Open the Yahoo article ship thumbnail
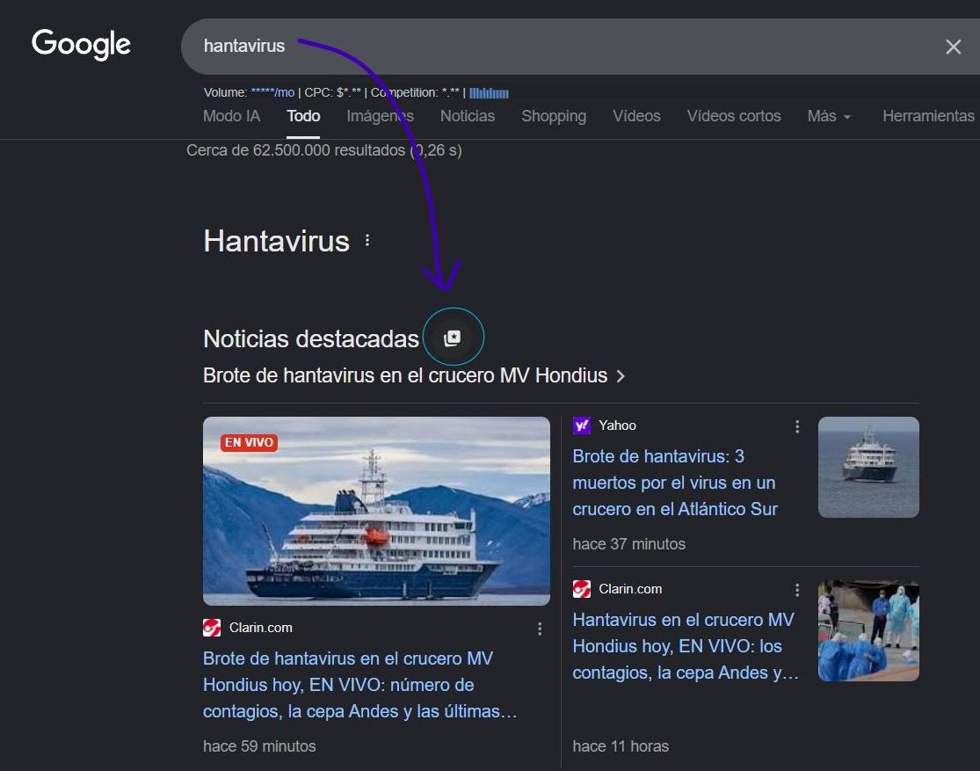Screen dimensions: 980x771 868,467
